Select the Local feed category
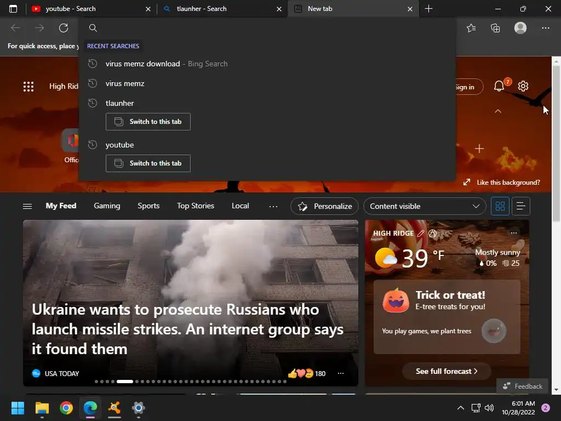 [240, 206]
